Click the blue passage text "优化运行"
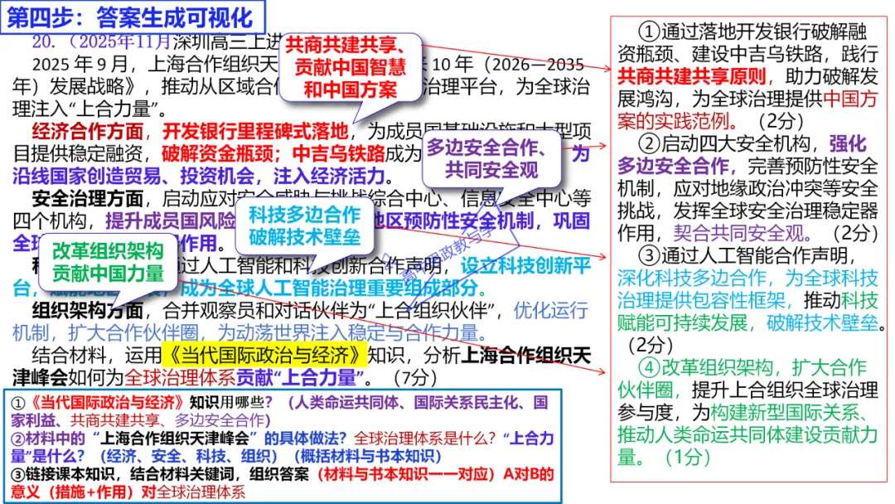The width and height of the screenshot is (895, 504). click(551, 311)
